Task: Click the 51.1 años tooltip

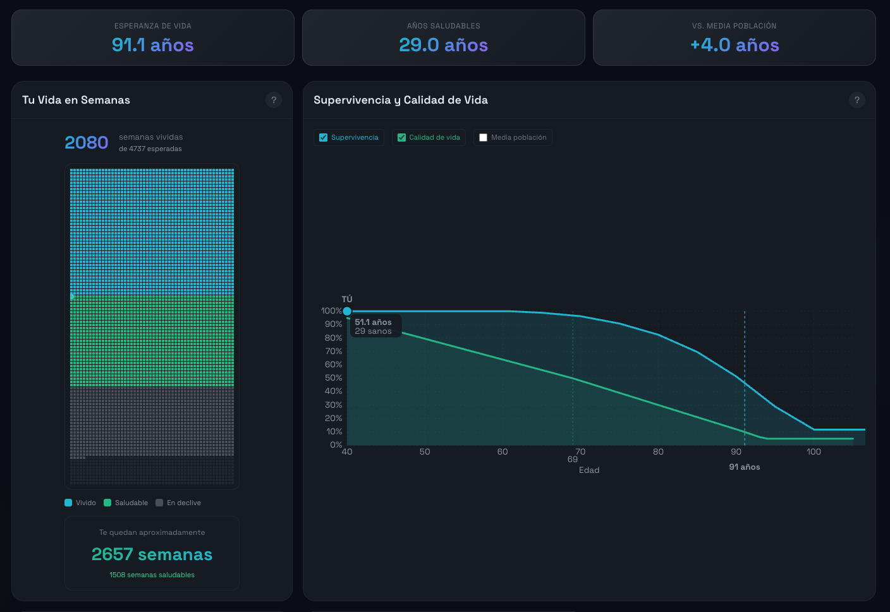Action: point(375,326)
